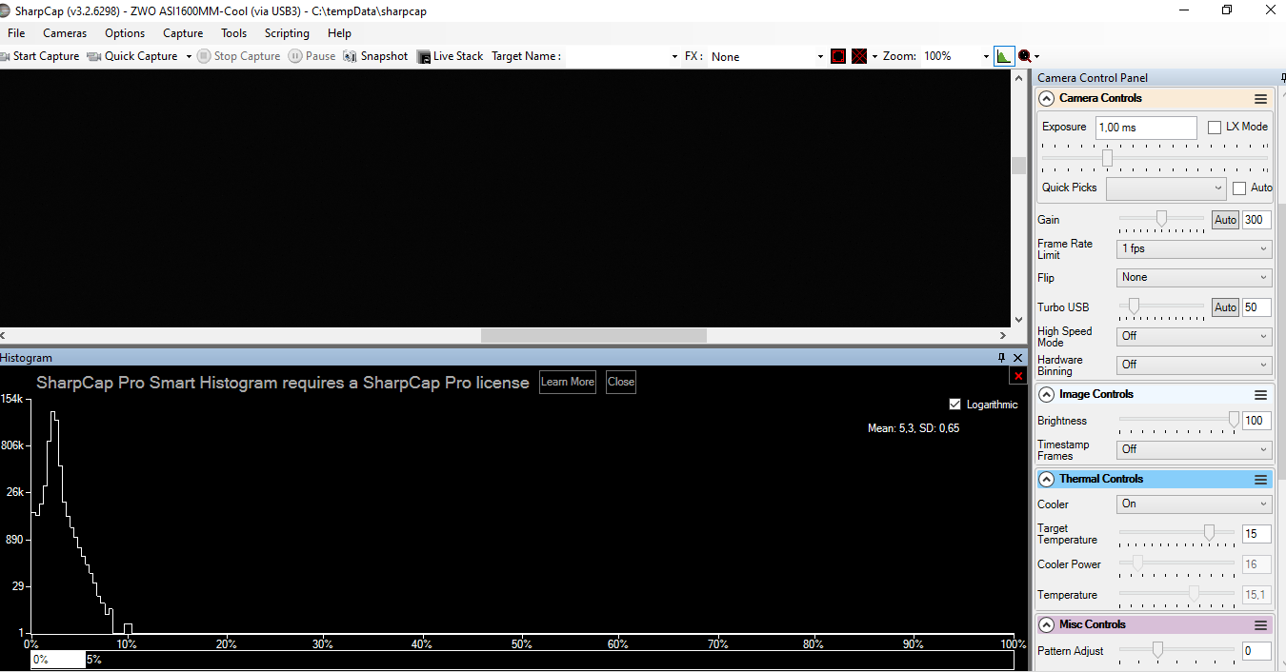
Task: Open the Camera Controls hamburger menu
Action: tap(1260, 99)
